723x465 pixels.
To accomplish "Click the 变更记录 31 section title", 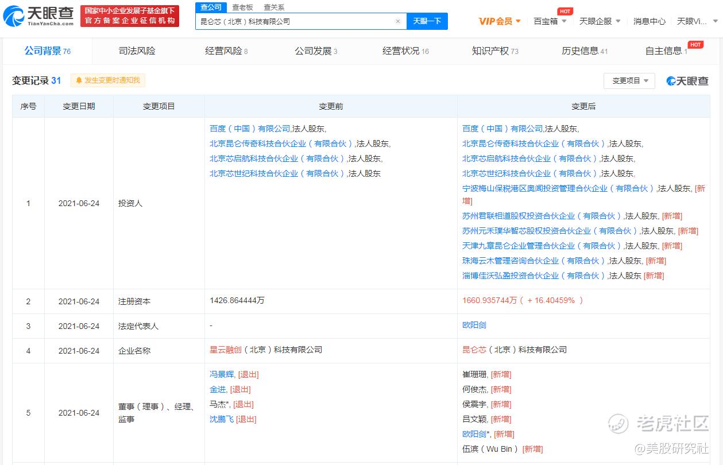I will coord(37,81).
